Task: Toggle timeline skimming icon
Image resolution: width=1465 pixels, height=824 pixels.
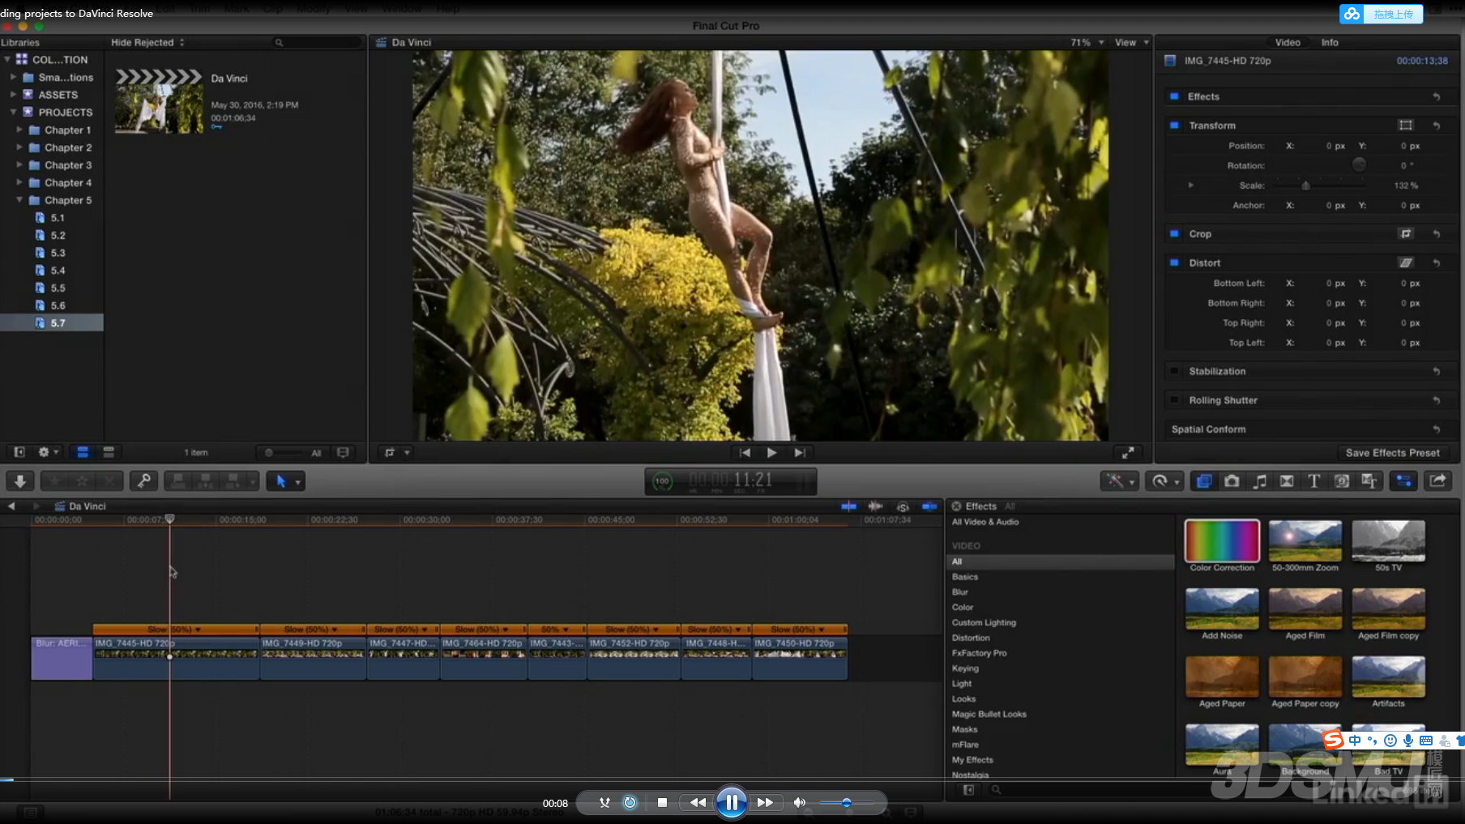Action: pyautogui.click(x=848, y=506)
